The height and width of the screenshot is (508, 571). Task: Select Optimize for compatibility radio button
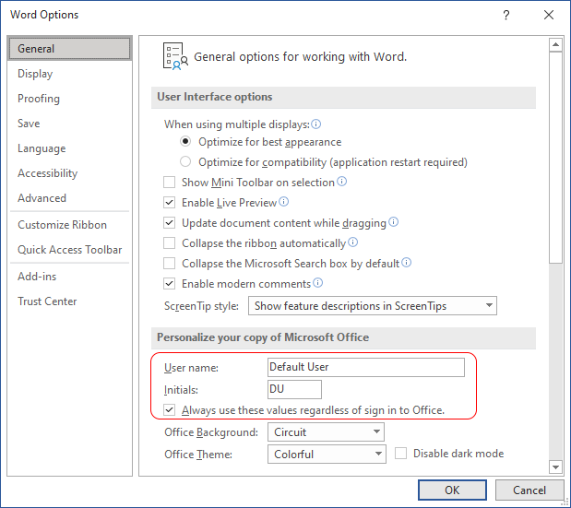click(185, 161)
